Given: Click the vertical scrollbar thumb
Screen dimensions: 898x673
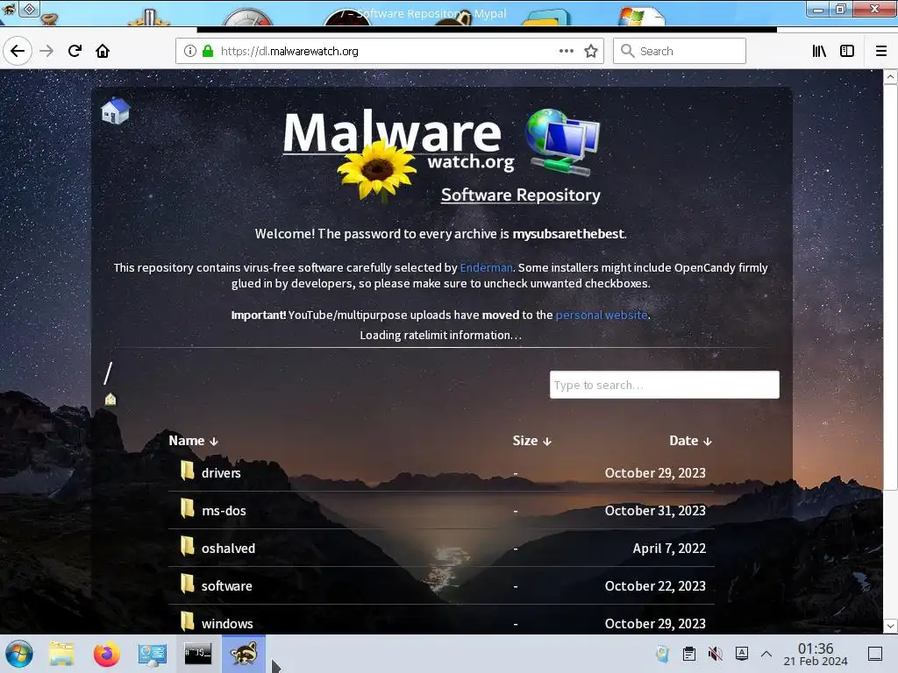Looking at the screenshot, I should 890,287.
